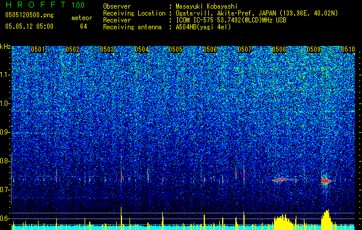
Task: Click the long red meteor echo near 0508
Action: (x=283, y=180)
